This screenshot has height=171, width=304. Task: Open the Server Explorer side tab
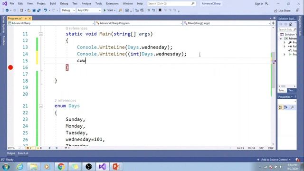coord(3,24)
